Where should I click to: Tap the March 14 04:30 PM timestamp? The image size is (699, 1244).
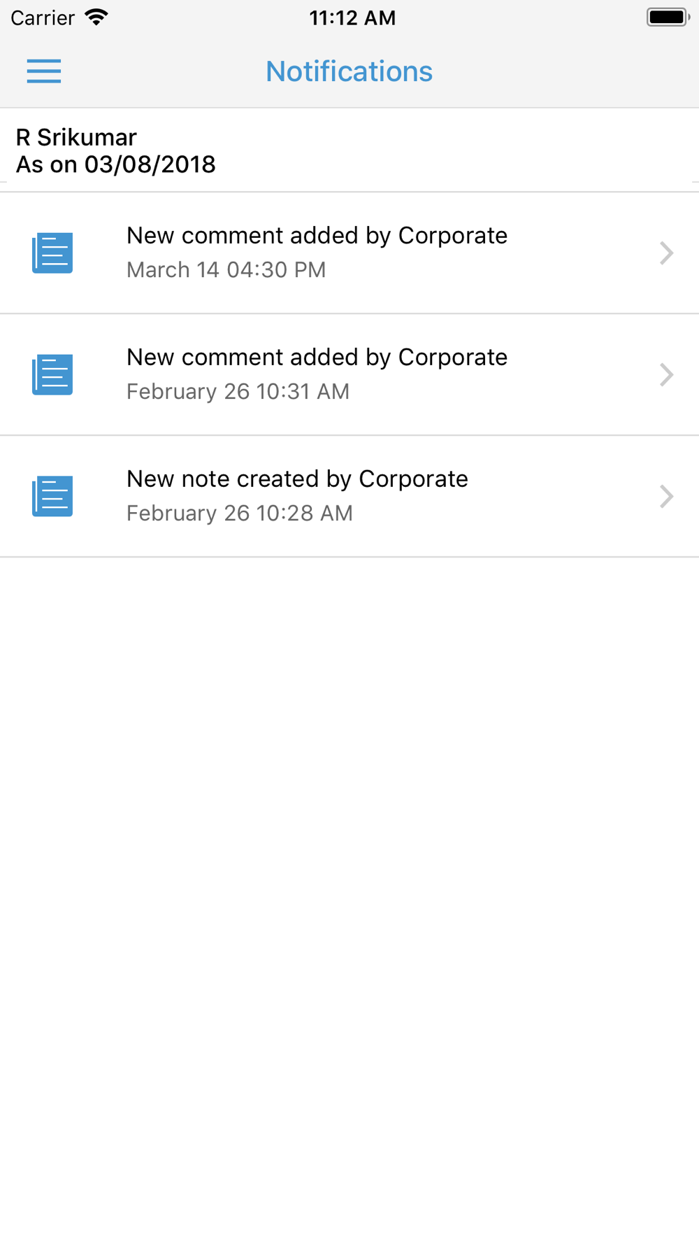[x=226, y=270]
